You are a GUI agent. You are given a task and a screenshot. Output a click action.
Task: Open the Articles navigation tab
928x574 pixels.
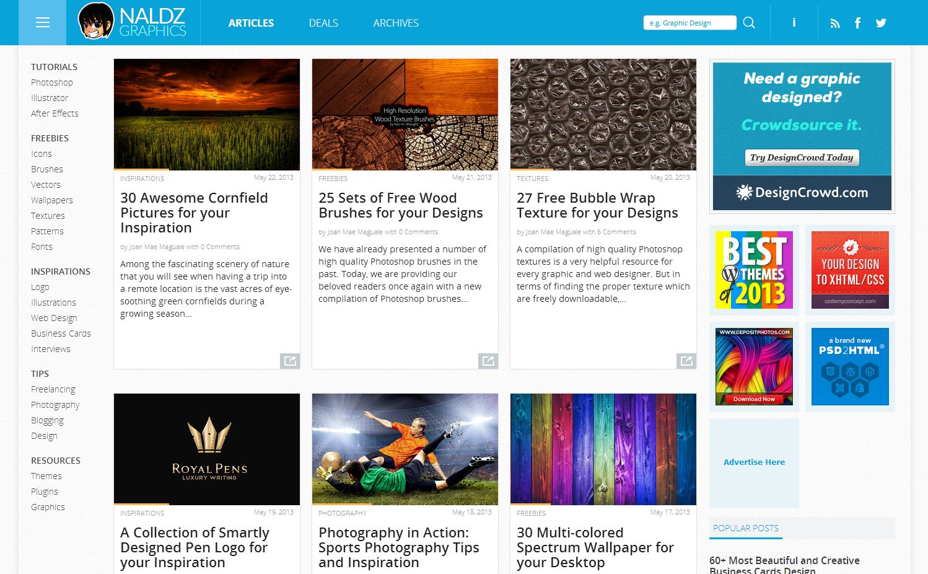(x=251, y=23)
